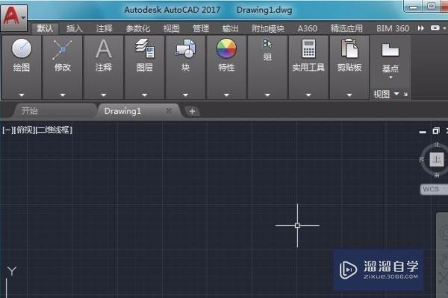Click the Annotation panel letter A icon
Screen dimensions: 448x298
click(104, 48)
